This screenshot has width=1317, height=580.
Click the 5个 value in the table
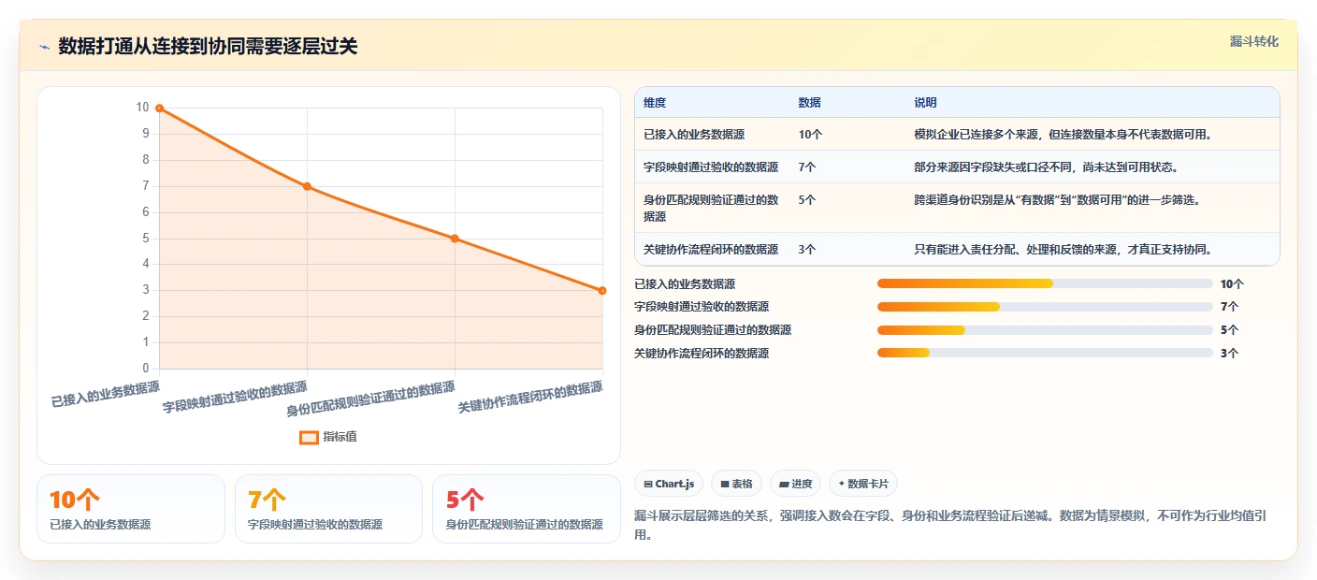[807, 200]
